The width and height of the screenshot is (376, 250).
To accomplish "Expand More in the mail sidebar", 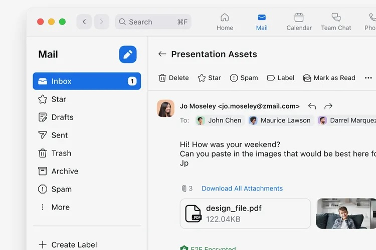I will [x=60, y=207].
